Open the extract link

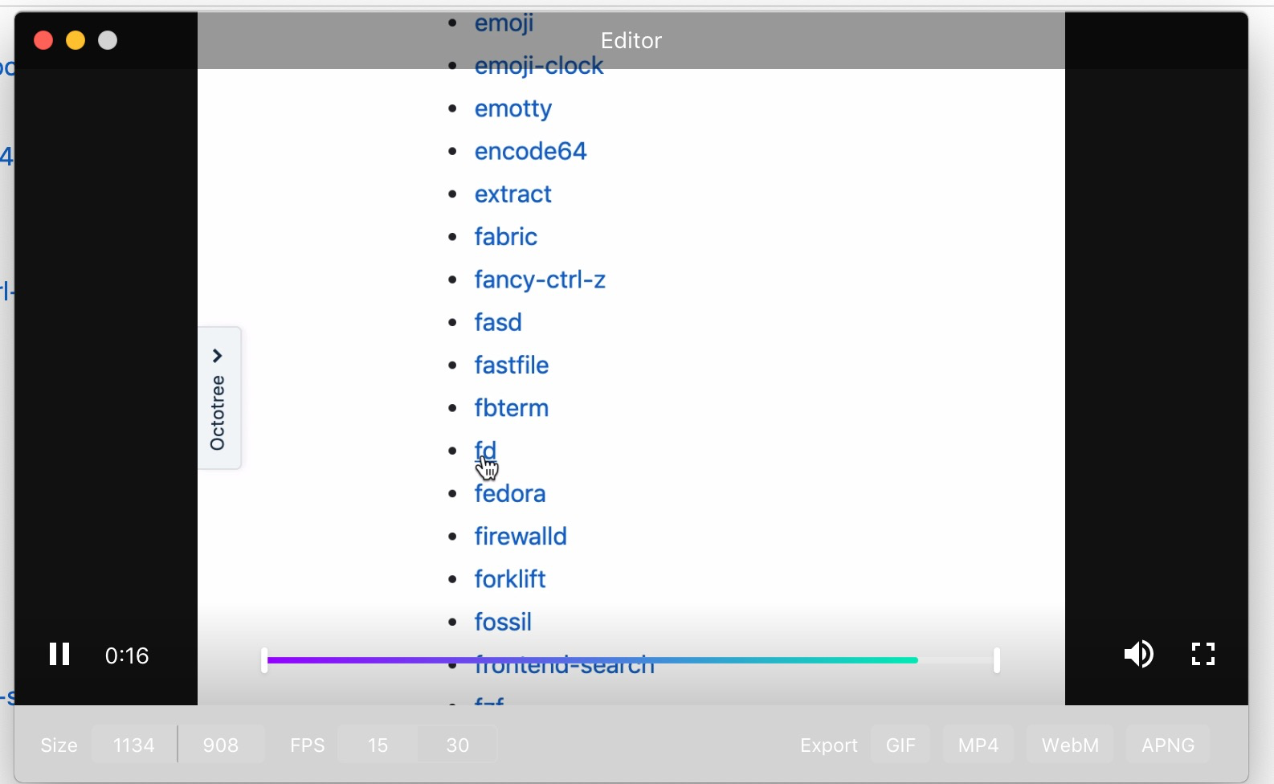[512, 194]
